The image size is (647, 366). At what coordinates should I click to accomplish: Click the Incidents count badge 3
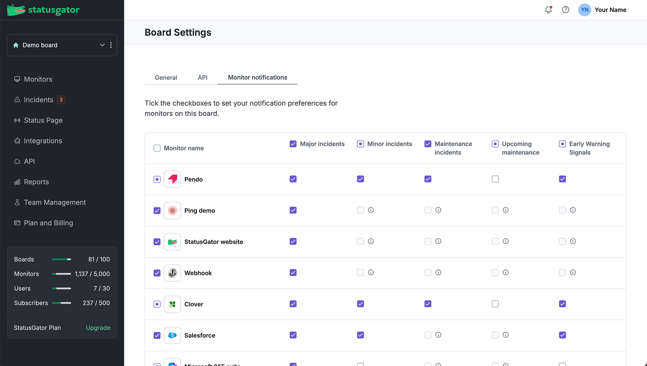click(61, 100)
